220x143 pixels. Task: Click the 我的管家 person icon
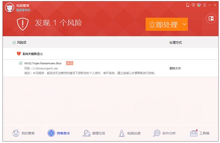click(x=16, y=133)
